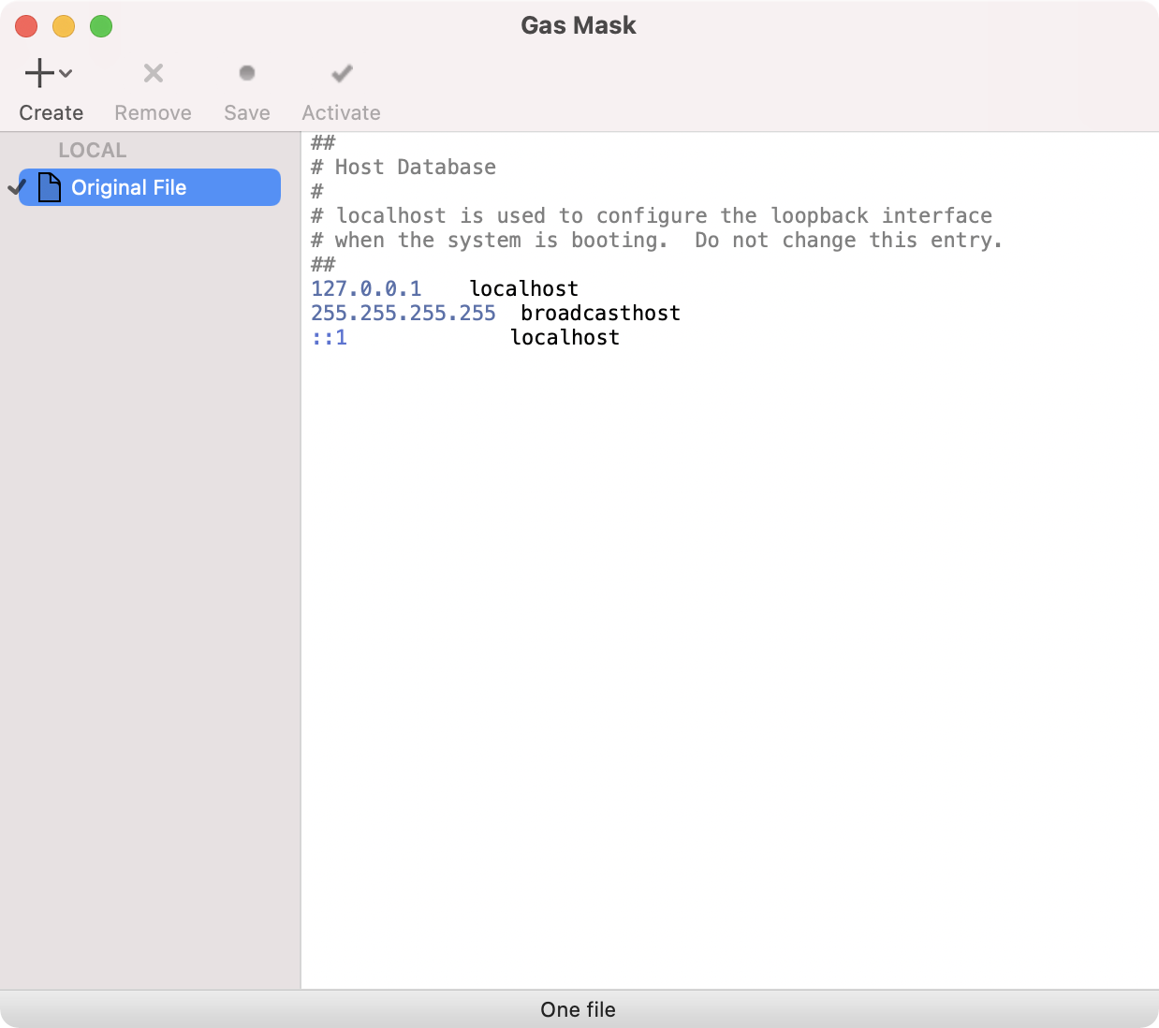Click the Save dot icon
Viewport: 1159px width, 1028px height.
[247, 73]
